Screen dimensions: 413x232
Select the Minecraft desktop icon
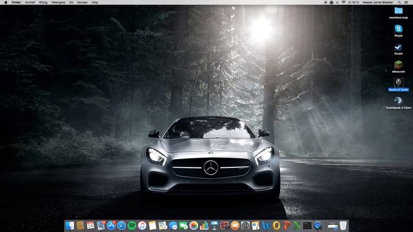click(398, 65)
